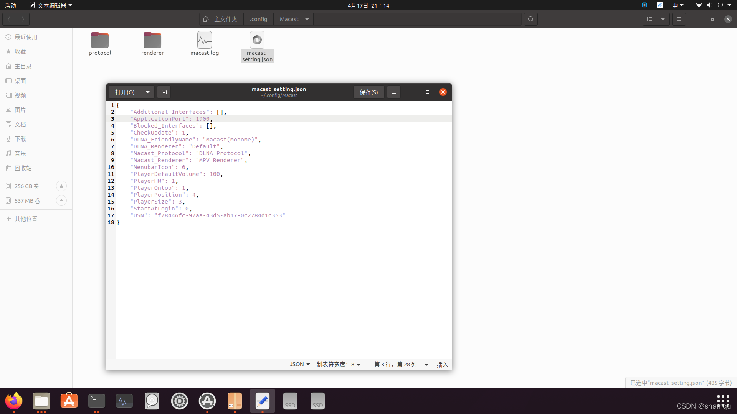Image resolution: width=737 pixels, height=414 pixels.
Task: Toggle the list view icon in Files
Action: tap(649, 19)
